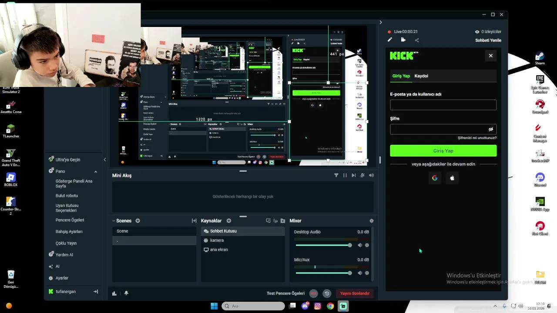The height and width of the screenshot is (313, 557).
Task: Click the share icon in chat header
Action: pyautogui.click(x=417, y=40)
